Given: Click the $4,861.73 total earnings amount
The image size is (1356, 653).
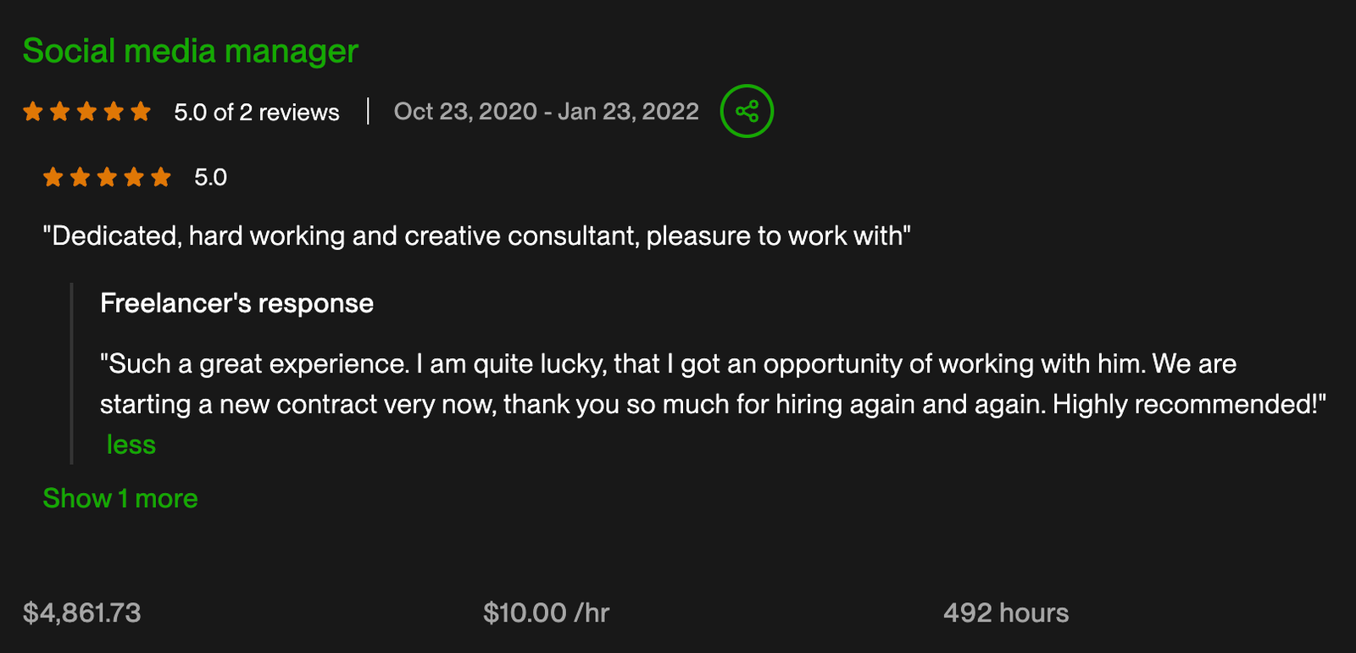Looking at the screenshot, I should [82, 612].
